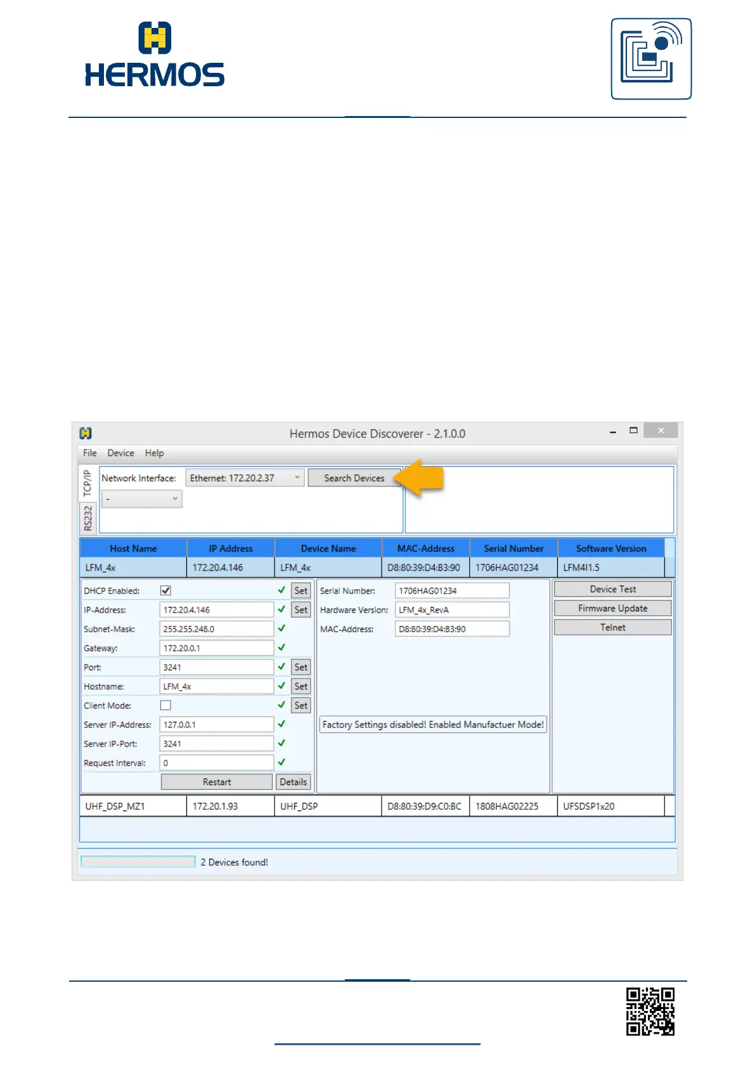
Task: Switch to the TCP/IP tab
Action: point(87,484)
